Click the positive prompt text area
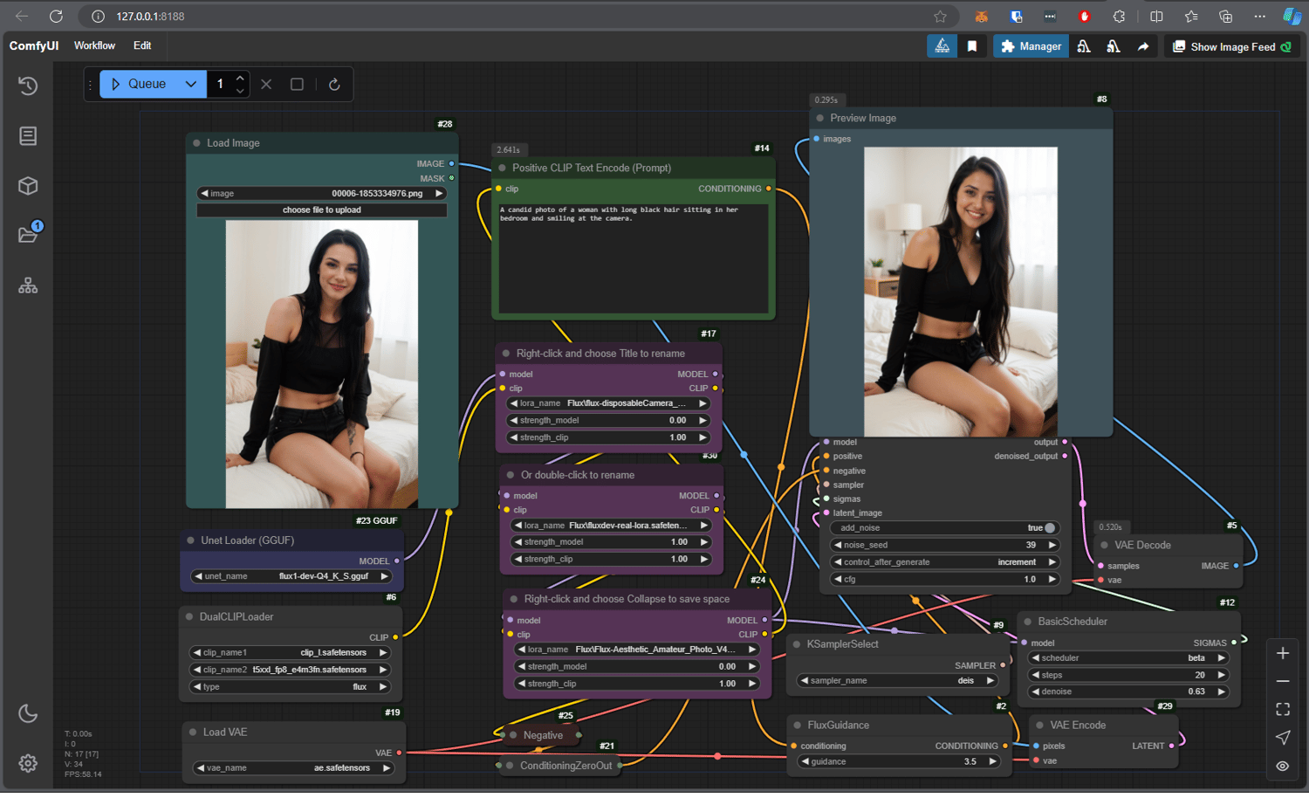 pos(634,258)
